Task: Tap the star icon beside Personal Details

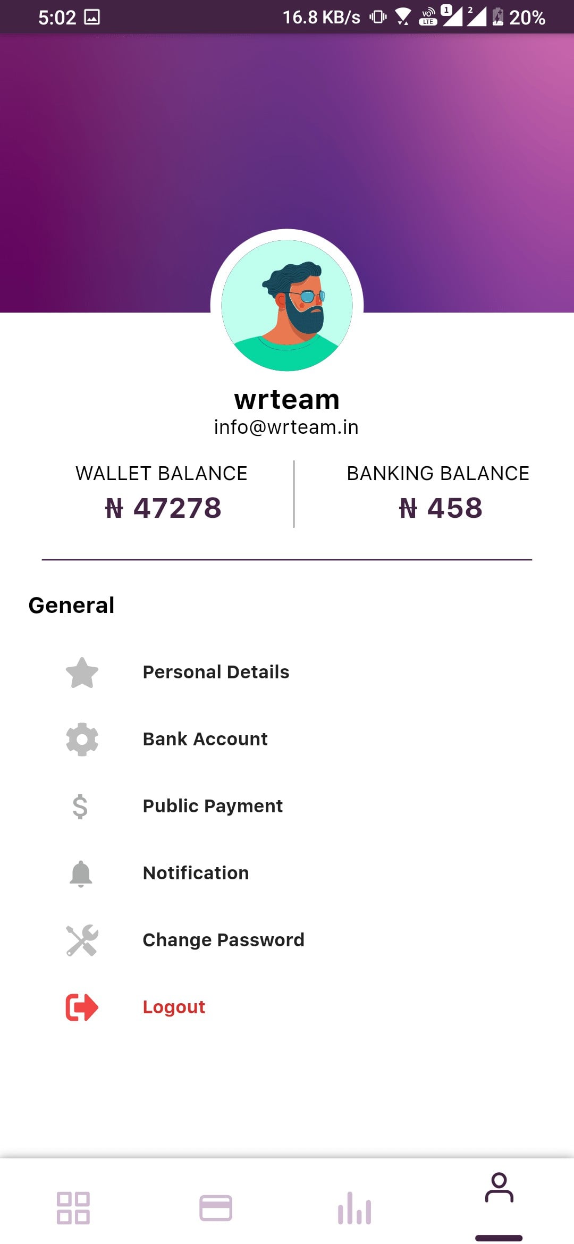Action: (x=82, y=673)
